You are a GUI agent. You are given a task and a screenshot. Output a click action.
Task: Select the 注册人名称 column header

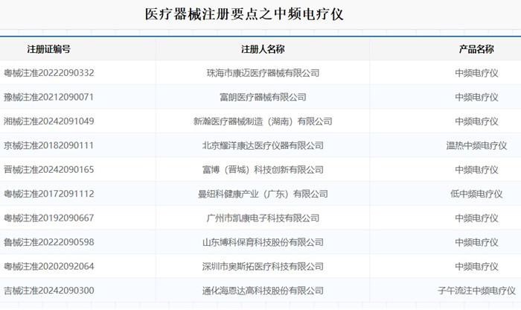[x=263, y=49]
